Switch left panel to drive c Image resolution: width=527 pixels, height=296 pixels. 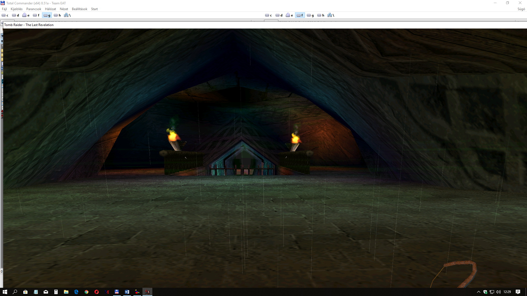point(5,15)
